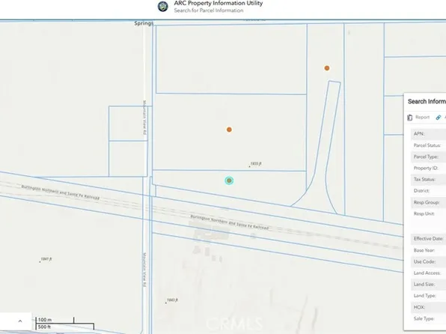Screen dimensions: 446x334
Task: Click the ARC Property Information Utility logo
Action: tap(163, 7)
